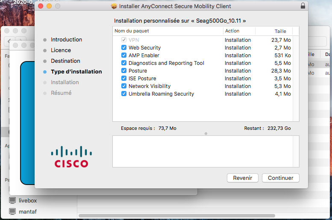
Task: Click the Installation action for Web Security
Action: (x=238, y=48)
